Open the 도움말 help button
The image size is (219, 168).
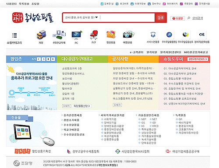tap(177, 18)
